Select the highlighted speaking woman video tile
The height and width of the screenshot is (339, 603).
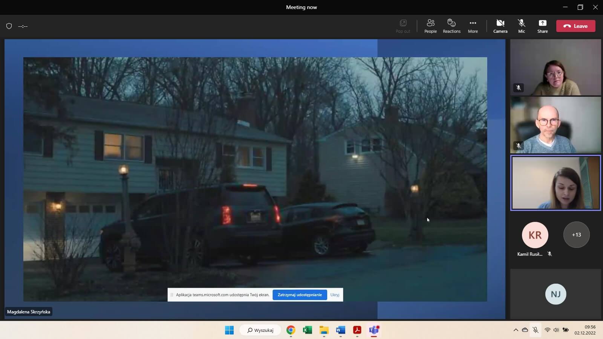(x=556, y=183)
